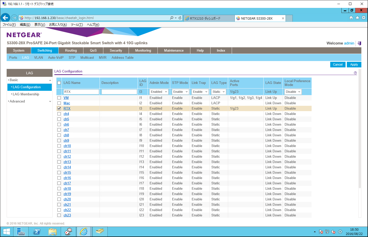The width and height of the screenshot is (368, 237).
Task: Open Local Preference Mode Disable dropdown
Action: tap(293, 92)
